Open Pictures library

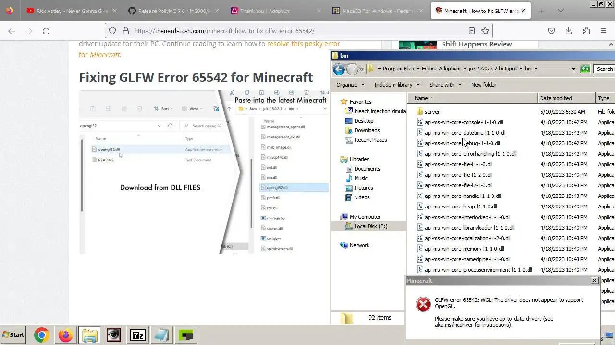coord(364,188)
